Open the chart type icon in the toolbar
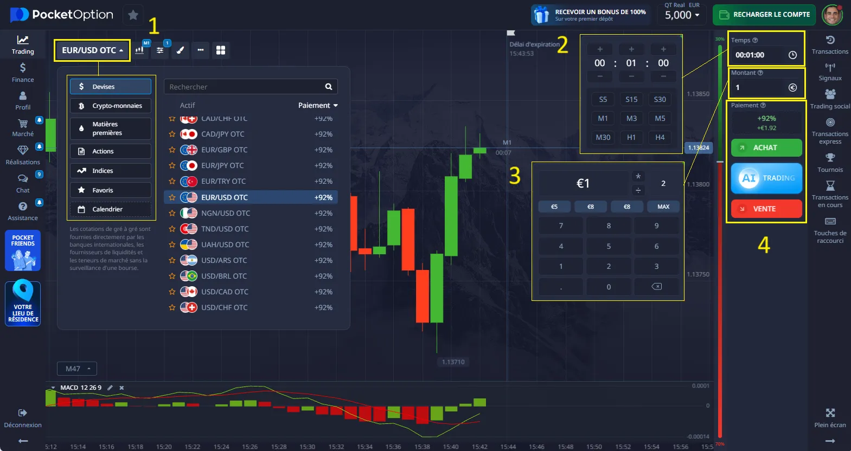Image resolution: width=851 pixels, height=451 pixels. pos(139,50)
